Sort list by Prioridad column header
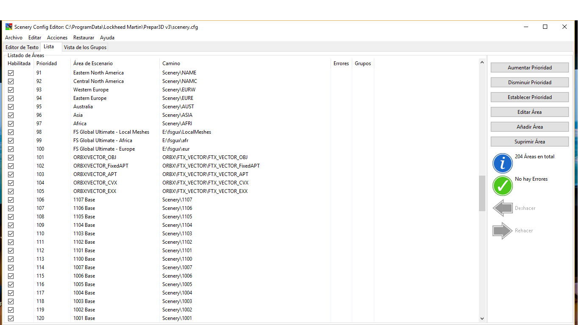 pyautogui.click(x=47, y=63)
